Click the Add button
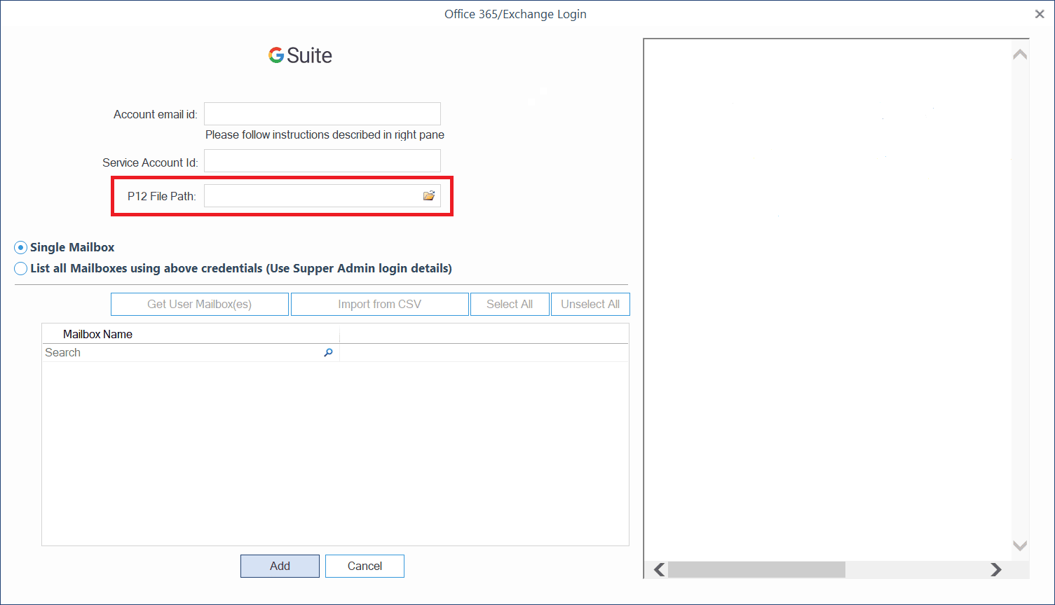 280,566
